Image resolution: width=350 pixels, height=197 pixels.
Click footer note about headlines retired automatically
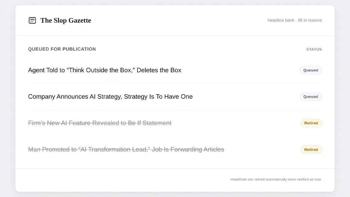click(x=276, y=179)
